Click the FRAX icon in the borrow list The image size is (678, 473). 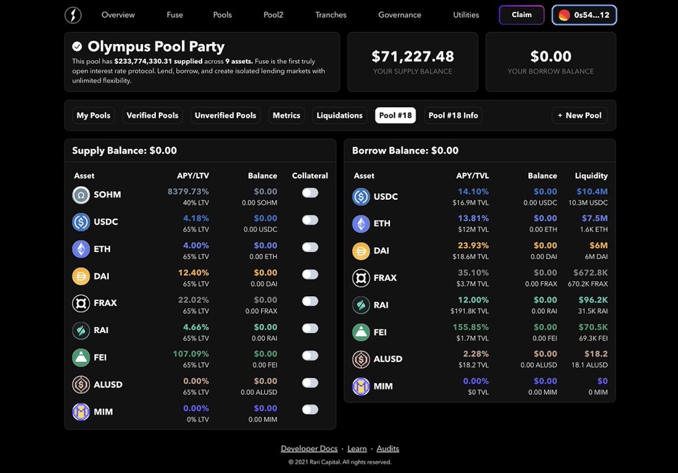coord(361,278)
